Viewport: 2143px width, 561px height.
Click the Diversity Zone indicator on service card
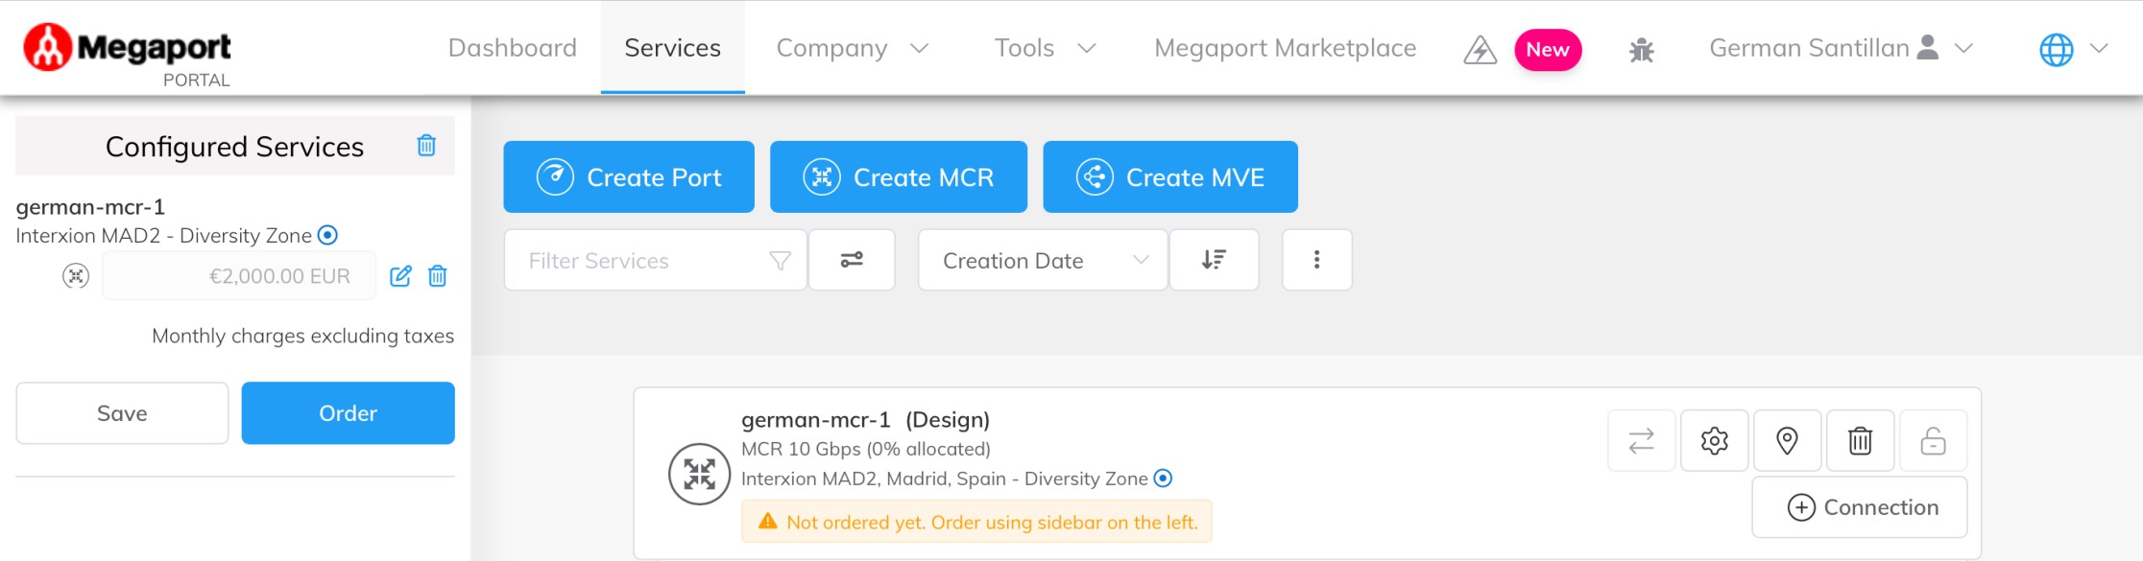click(x=1163, y=478)
